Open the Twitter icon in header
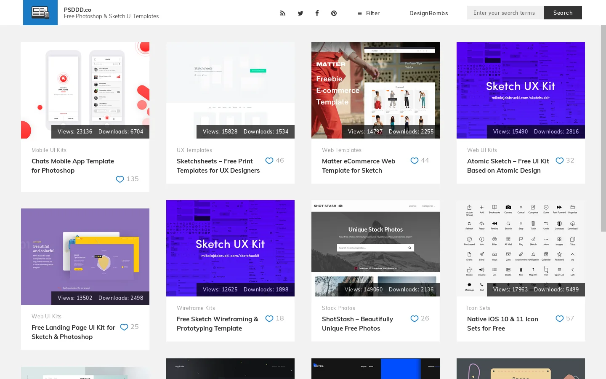Screen dimensions: 606x379 coord(300,13)
